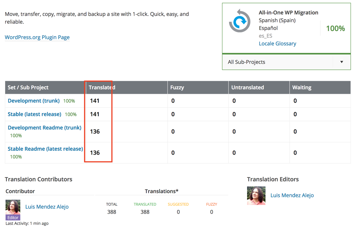The height and width of the screenshot is (228, 355).
Task: Click untranslated count for Stable Readme row
Action: click(x=234, y=153)
